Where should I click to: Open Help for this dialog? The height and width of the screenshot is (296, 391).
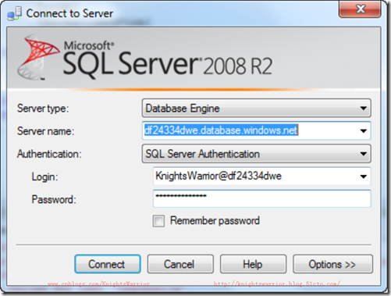pyautogui.click(x=253, y=264)
